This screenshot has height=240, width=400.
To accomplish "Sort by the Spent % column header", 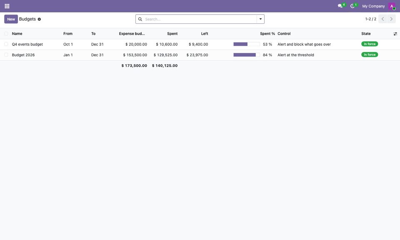I will [x=267, y=34].
